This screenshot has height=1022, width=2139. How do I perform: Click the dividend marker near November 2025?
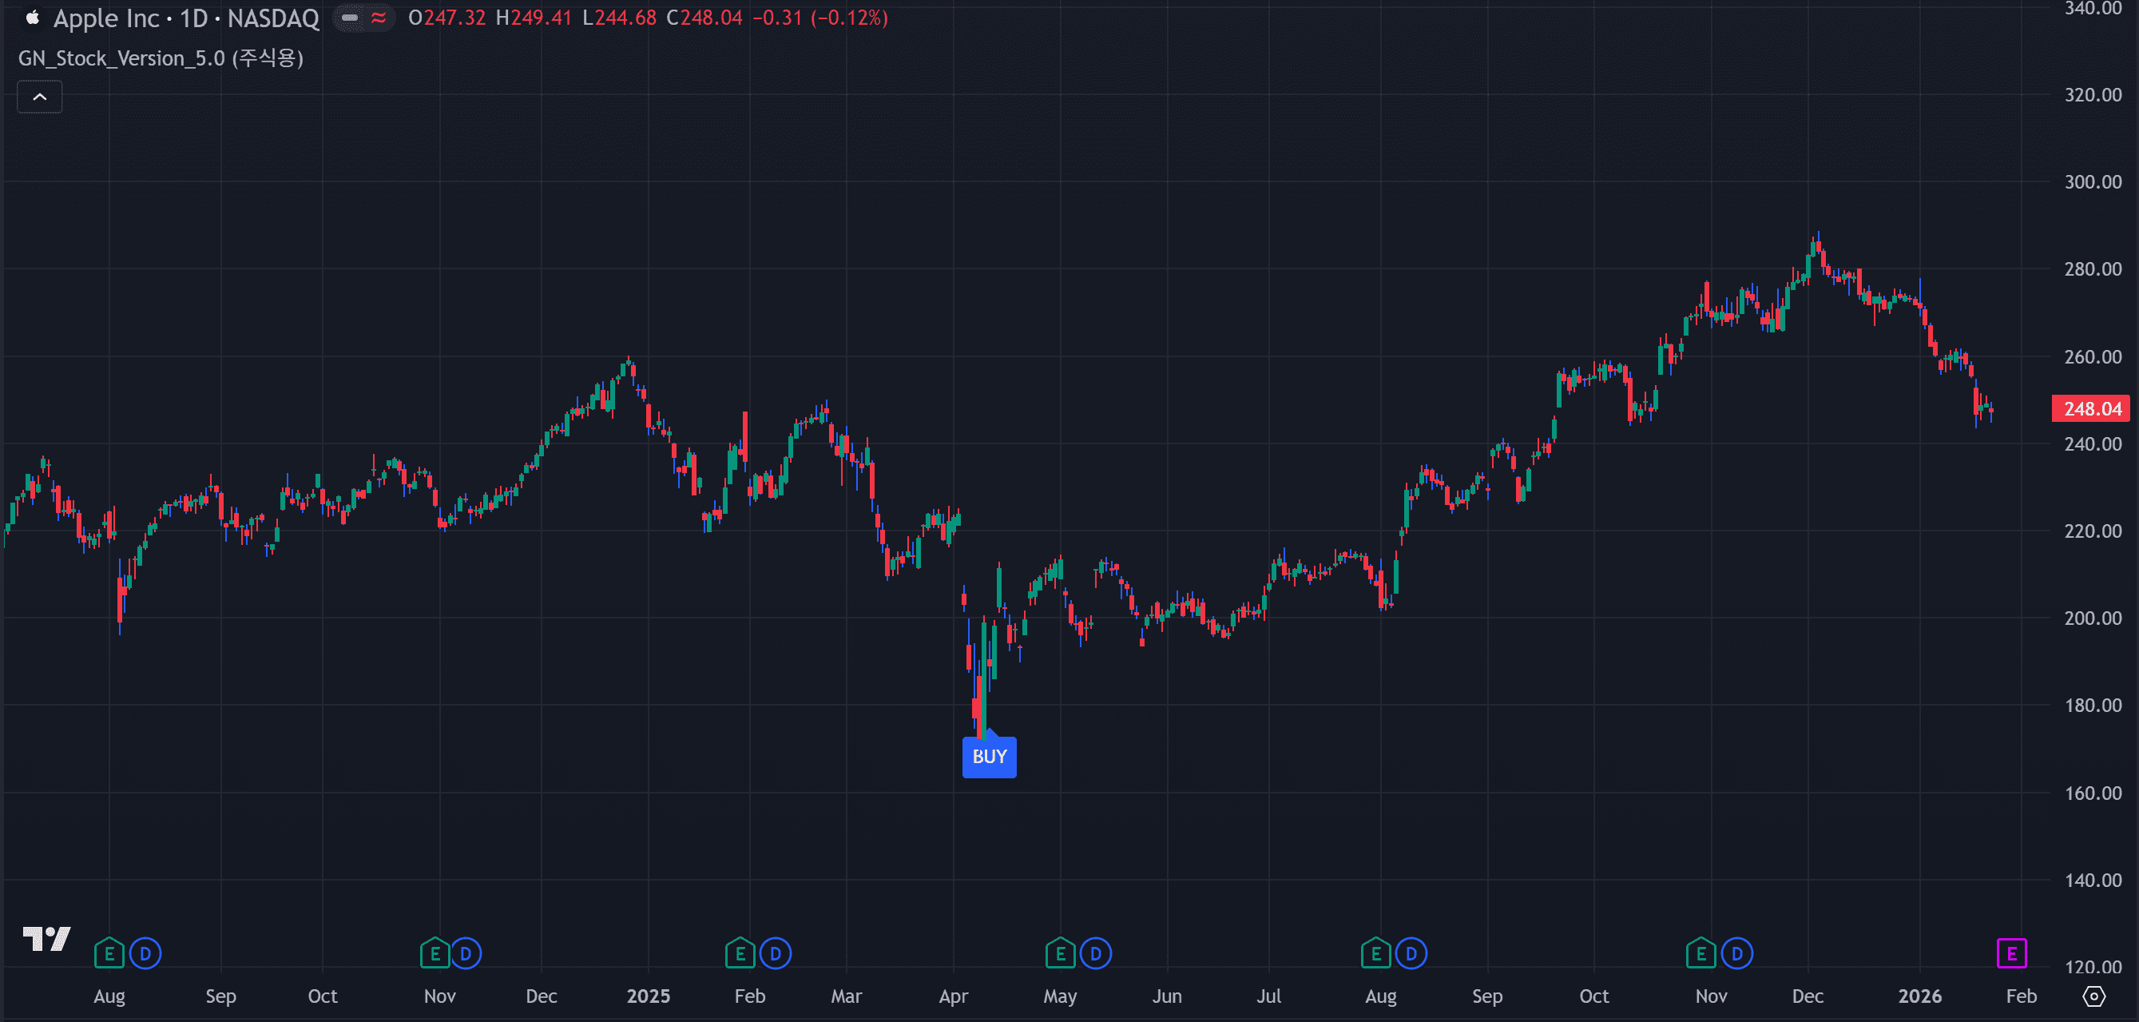pyautogui.click(x=1736, y=953)
